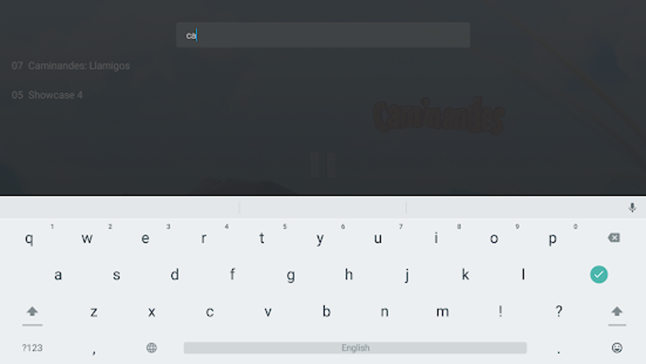Screen dimensions: 646x364
Task: Switch keyboard language via globe icon
Action: coord(151,348)
